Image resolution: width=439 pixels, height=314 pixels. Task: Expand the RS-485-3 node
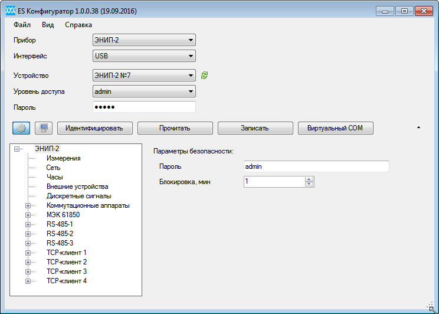[x=28, y=243]
